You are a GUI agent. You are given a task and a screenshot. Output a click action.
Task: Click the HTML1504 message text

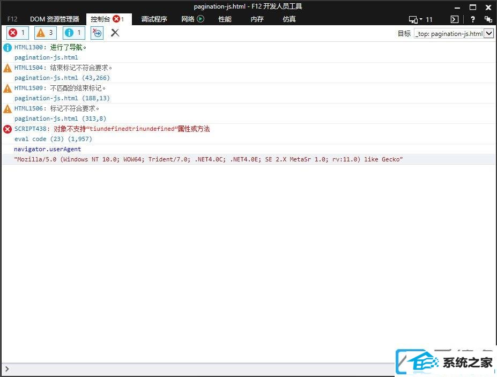click(x=63, y=68)
